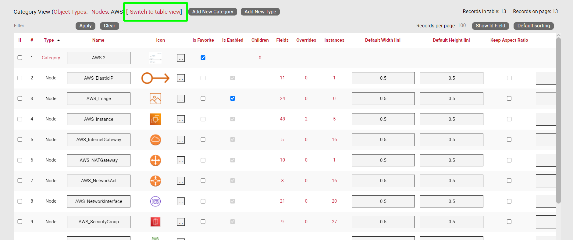The width and height of the screenshot is (573, 240).
Task: Sort by the Name column header
Action: (98, 40)
